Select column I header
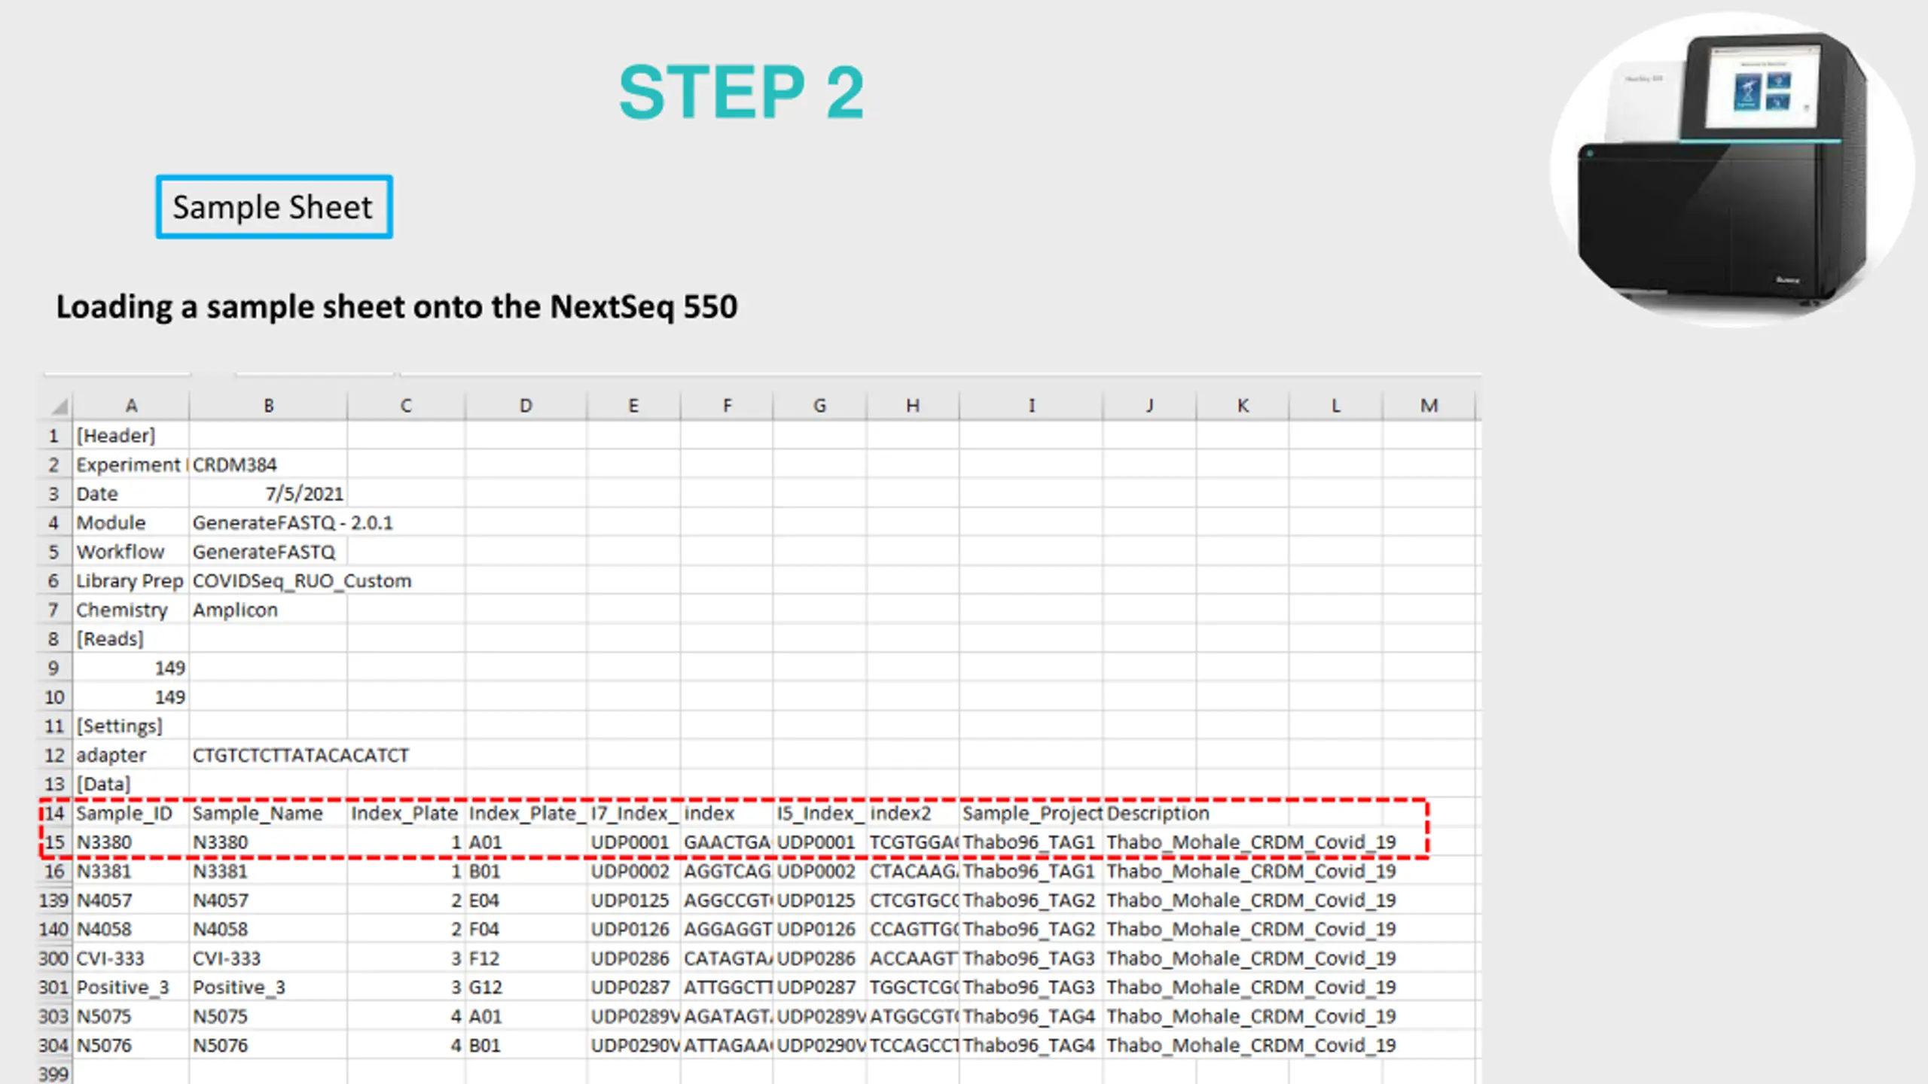1928x1084 pixels. click(1031, 406)
